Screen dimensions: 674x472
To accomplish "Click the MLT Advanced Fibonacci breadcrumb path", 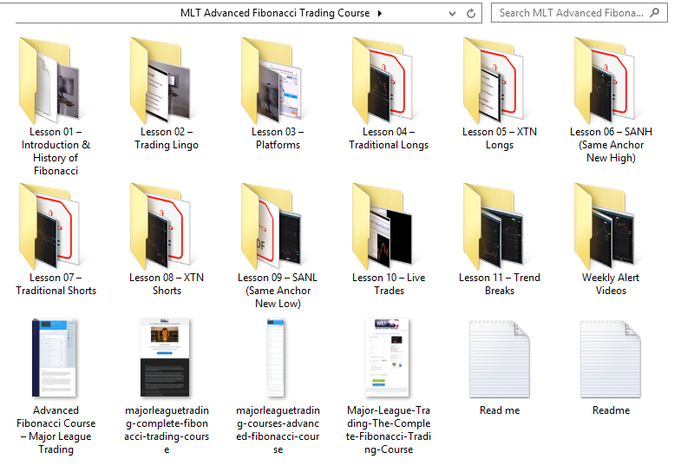I will click(274, 13).
